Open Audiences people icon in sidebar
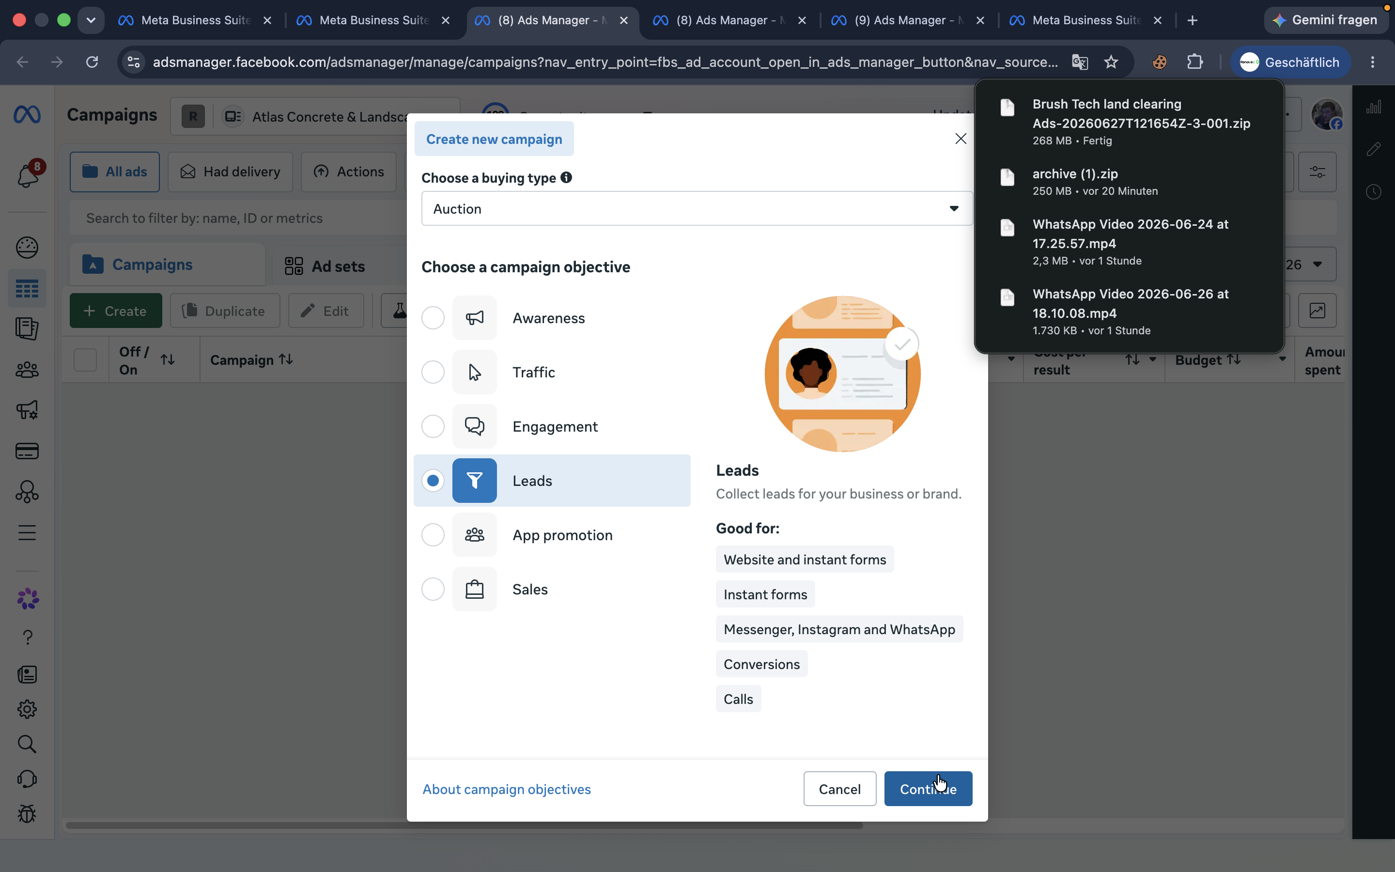Screen dimensions: 1395x872 27,370
